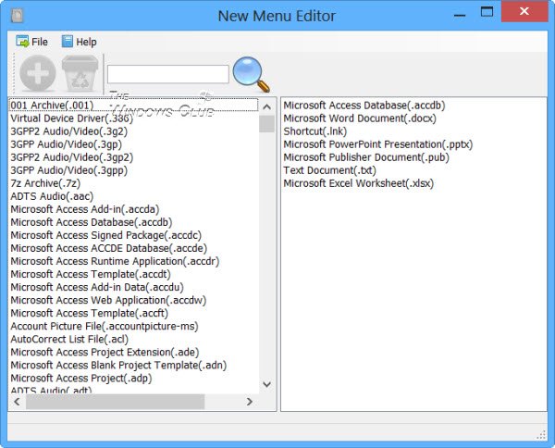Image resolution: width=555 pixels, height=448 pixels.
Task: Select 3GPP Audio/Video(.3gp)
Action: pyautogui.click(x=67, y=144)
